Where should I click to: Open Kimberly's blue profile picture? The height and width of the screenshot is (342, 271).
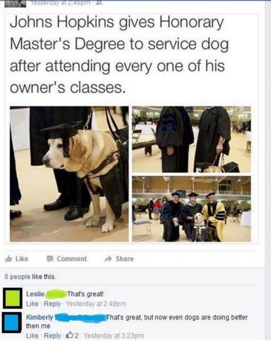click(12, 322)
